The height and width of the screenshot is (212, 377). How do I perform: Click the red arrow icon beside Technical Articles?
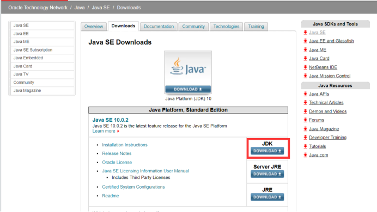[x=305, y=103]
